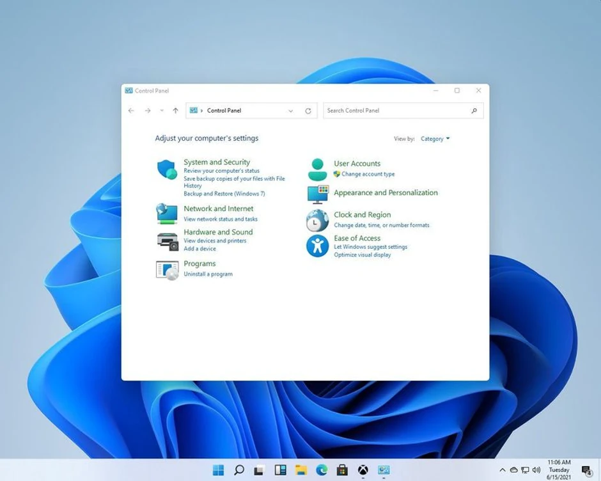Click the Uninstall a program link

[x=207, y=273]
